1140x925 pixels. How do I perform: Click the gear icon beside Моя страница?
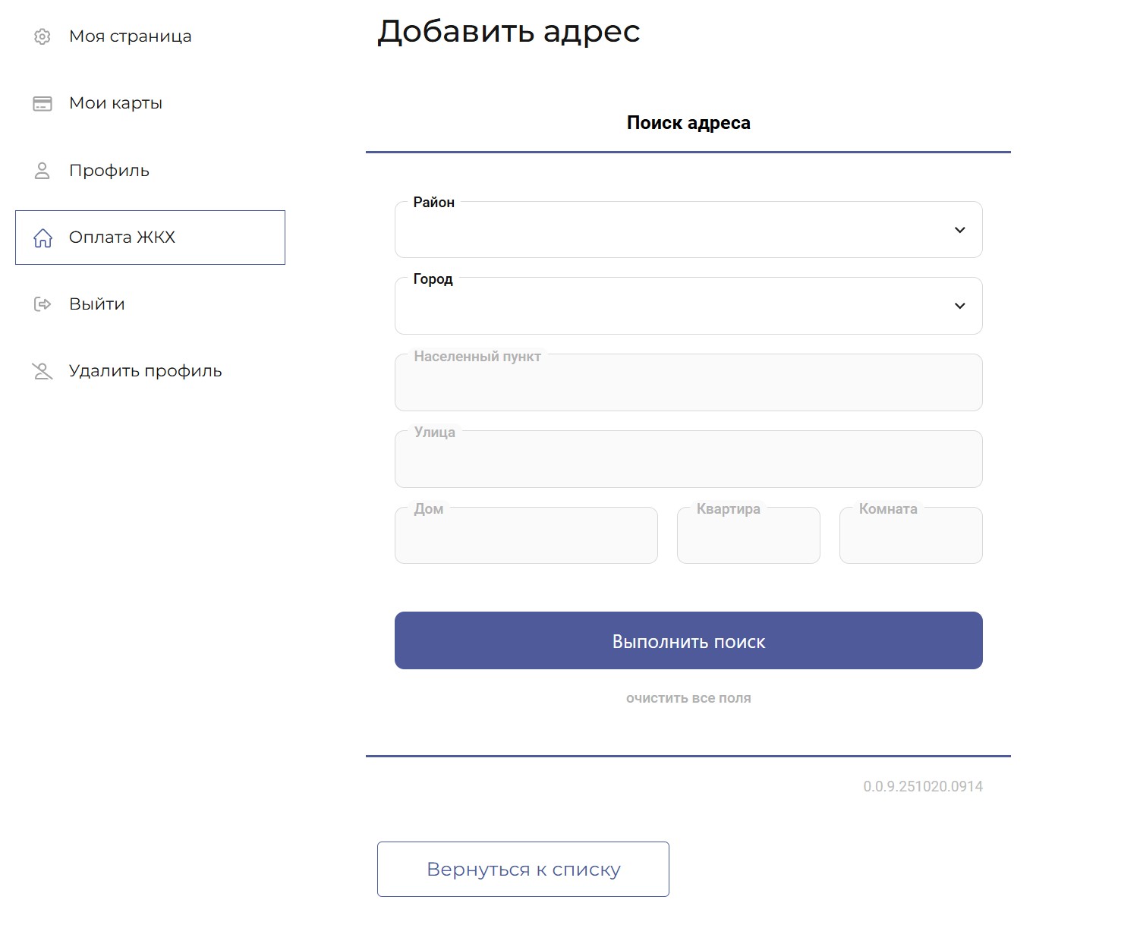(x=43, y=36)
